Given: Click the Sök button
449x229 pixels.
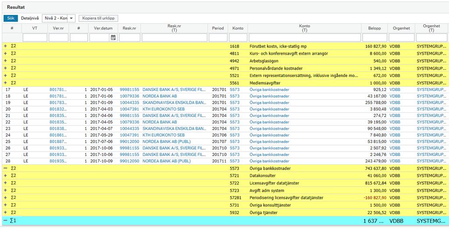Looking at the screenshot, I should coord(11,18).
